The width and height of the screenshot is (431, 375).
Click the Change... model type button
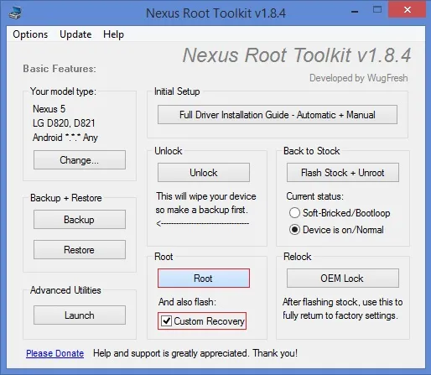tap(80, 160)
